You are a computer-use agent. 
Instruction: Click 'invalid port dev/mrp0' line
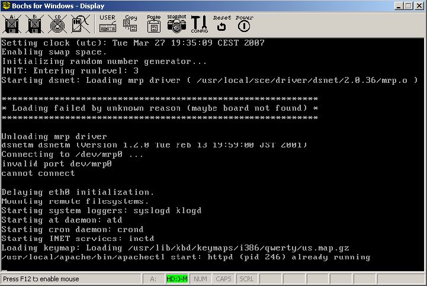pos(57,163)
